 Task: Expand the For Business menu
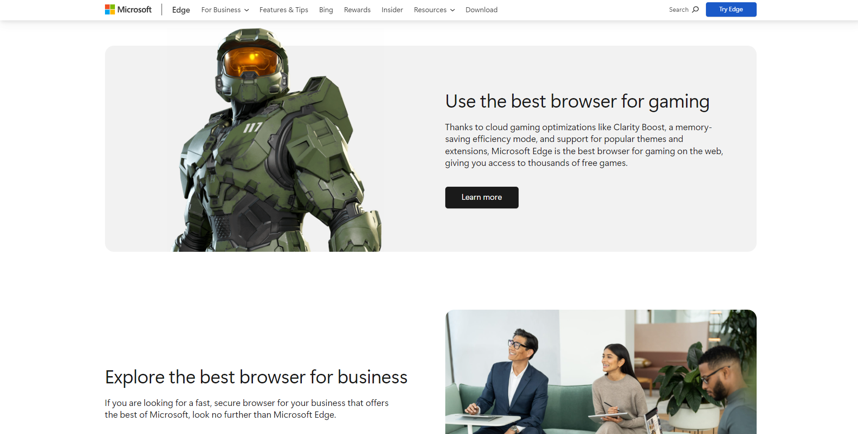tap(225, 10)
